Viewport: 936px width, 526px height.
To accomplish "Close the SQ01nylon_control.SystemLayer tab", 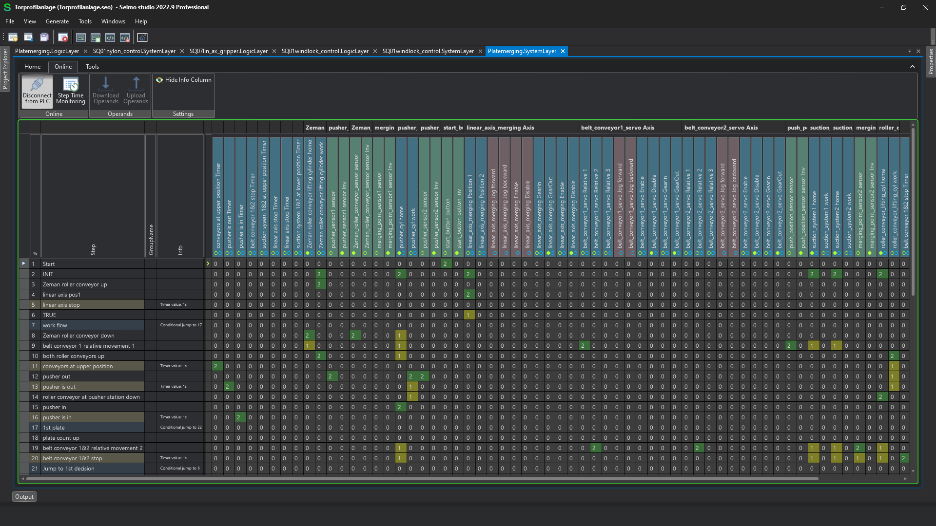I will tap(182, 51).
